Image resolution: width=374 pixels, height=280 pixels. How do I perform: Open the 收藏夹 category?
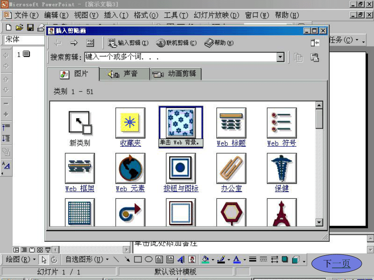(x=130, y=127)
